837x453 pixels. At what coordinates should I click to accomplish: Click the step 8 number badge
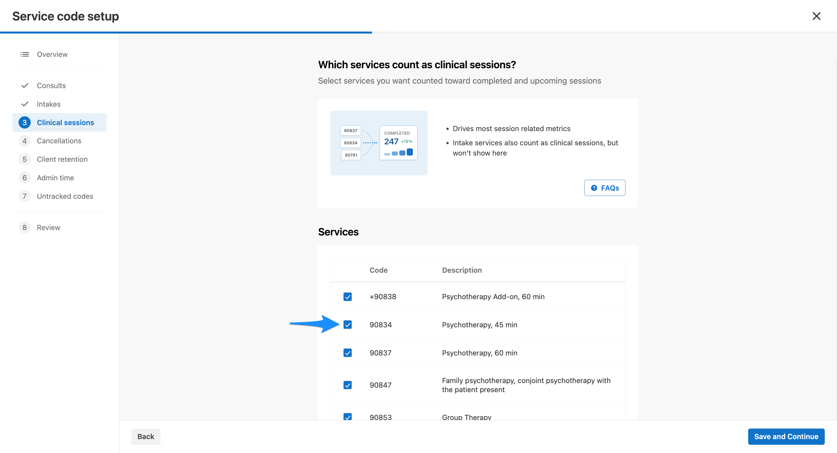[x=24, y=227]
